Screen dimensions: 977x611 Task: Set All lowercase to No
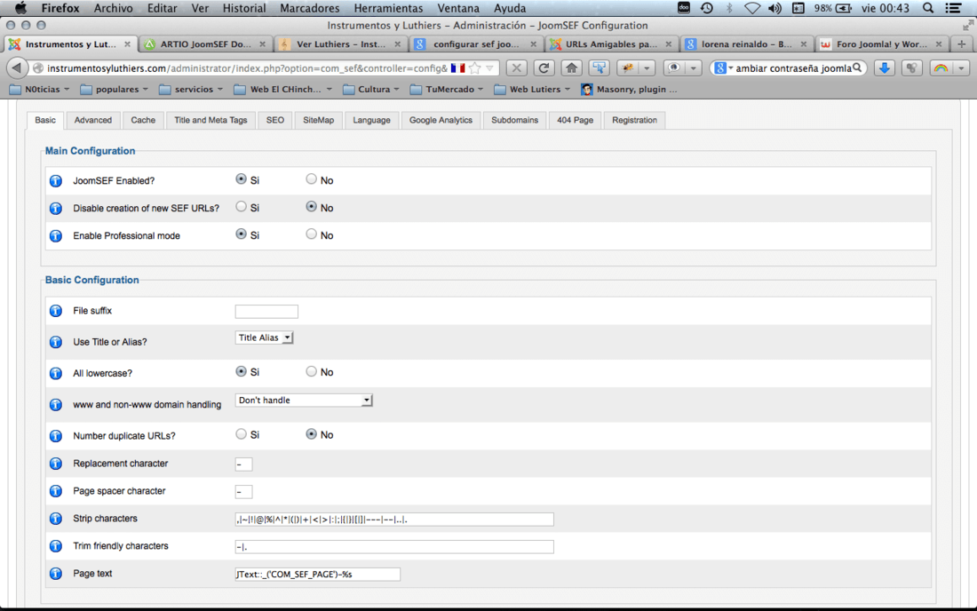click(x=311, y=371)
